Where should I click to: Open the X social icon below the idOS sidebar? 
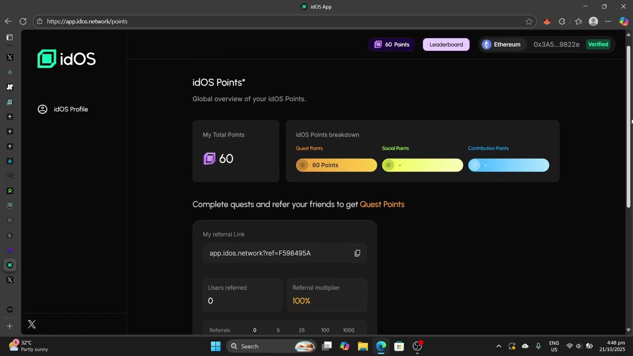point(32,324)
